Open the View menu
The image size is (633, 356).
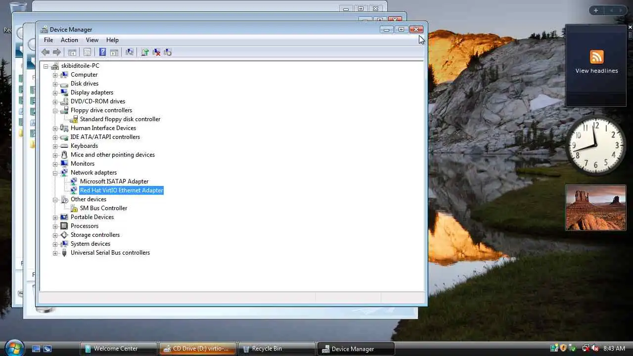(92, 40)
